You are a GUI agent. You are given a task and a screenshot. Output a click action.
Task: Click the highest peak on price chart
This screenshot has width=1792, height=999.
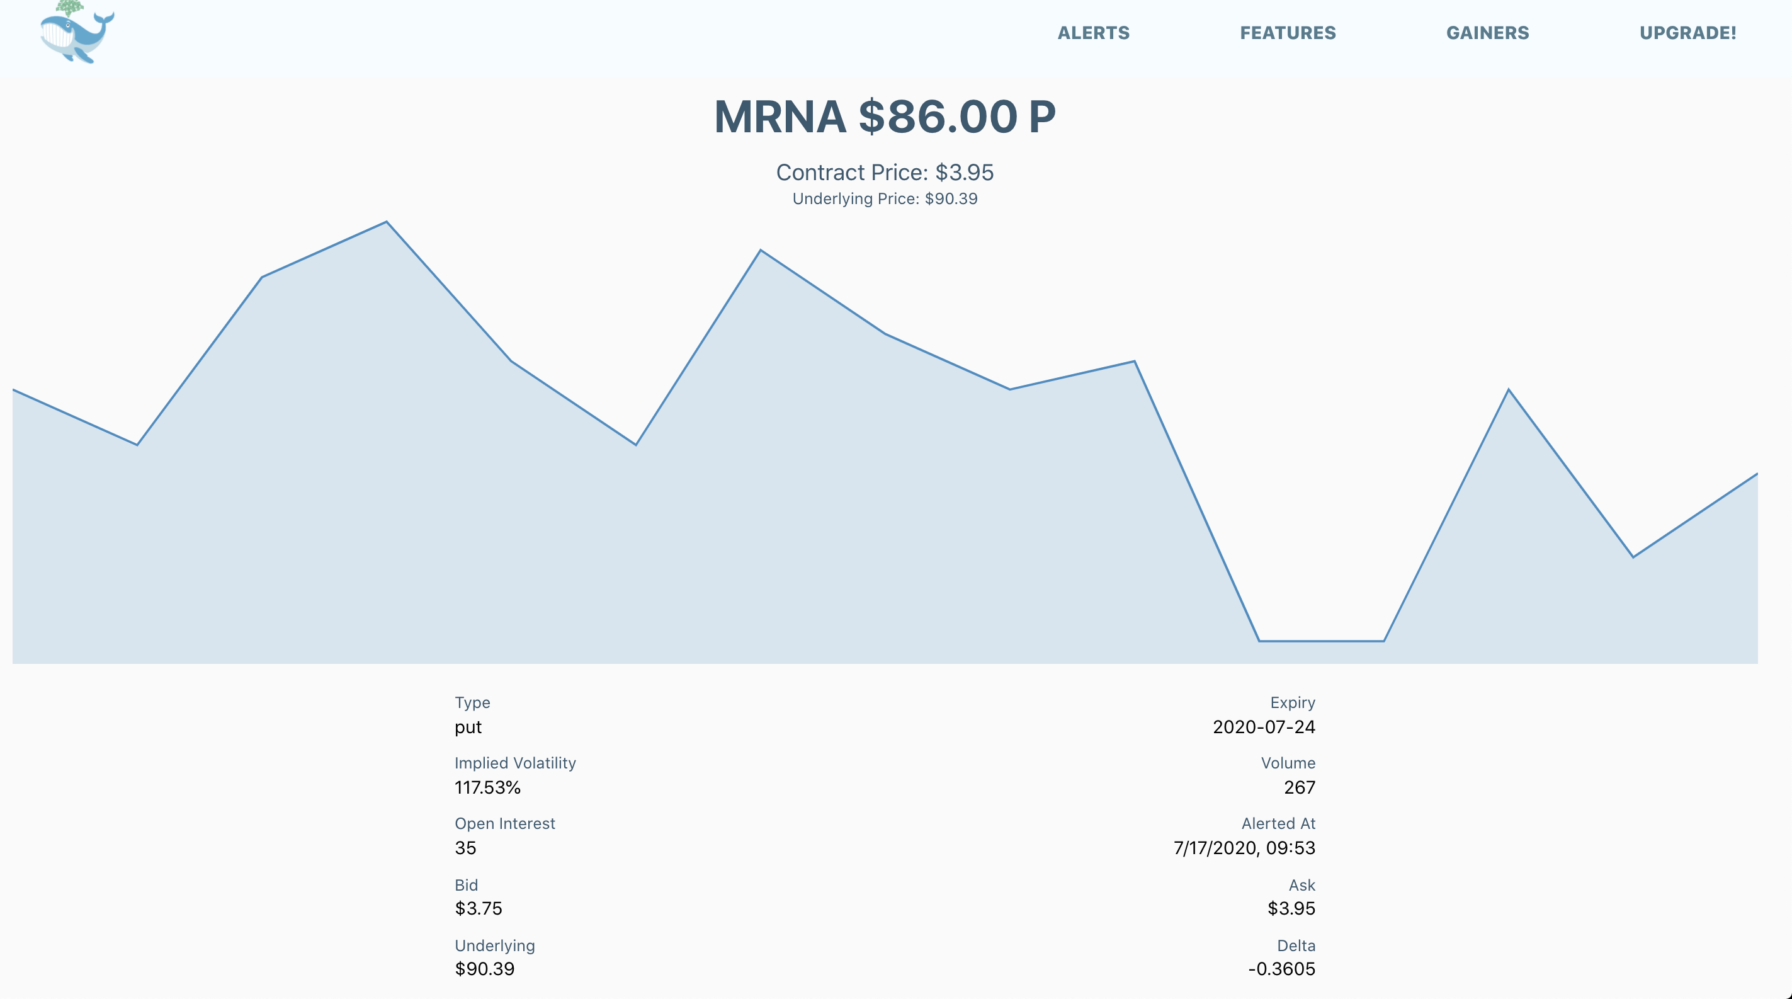click(x=386, y=222)
